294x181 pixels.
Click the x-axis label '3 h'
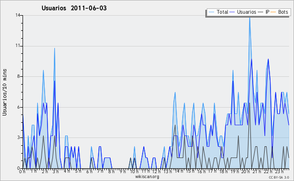(55, 171)
